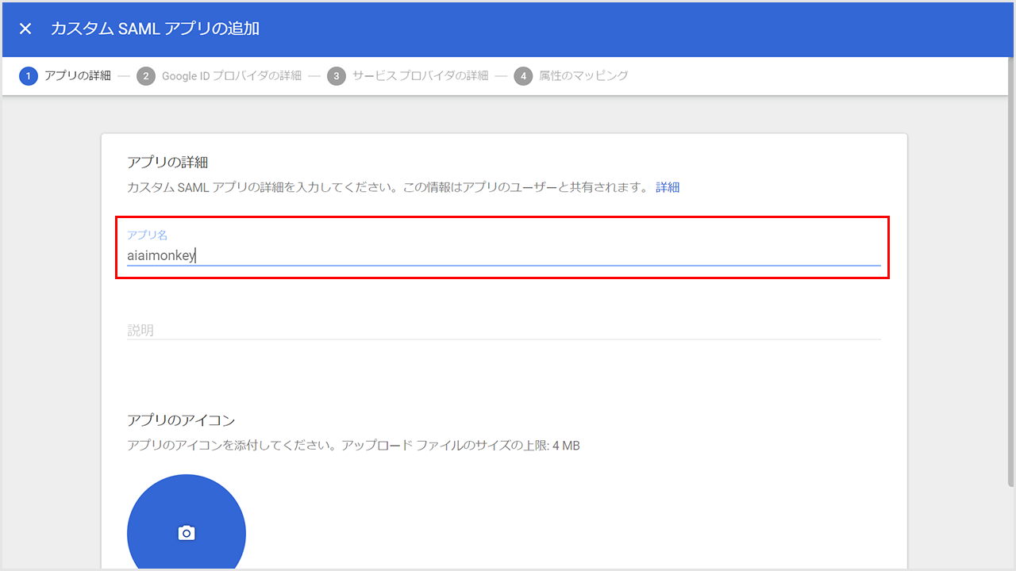Image resolution: width=1016 pixels, height=571 pixels.
Task: Click the step 3 number circle
Action: (337, 76)
